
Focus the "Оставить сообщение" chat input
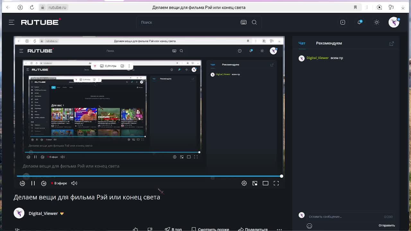pyautogui.click(x=345, y=217)
